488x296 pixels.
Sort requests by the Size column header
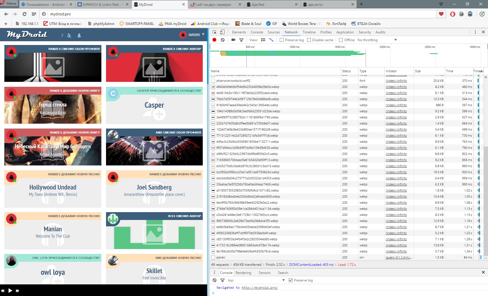[429, 71]
